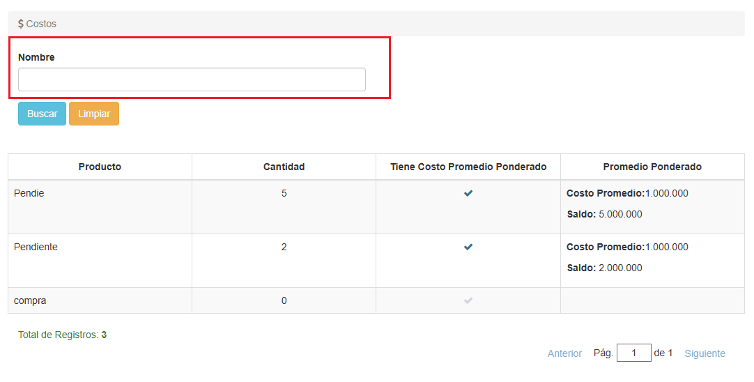Click the checkmark icon in the Pendie row
754x382 pixels.
(468, 194)
